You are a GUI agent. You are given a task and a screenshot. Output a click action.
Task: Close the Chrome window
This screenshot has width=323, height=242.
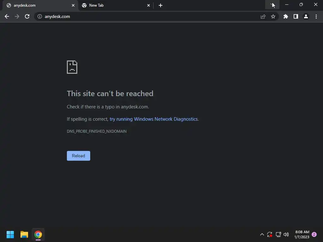click(315, 4)
